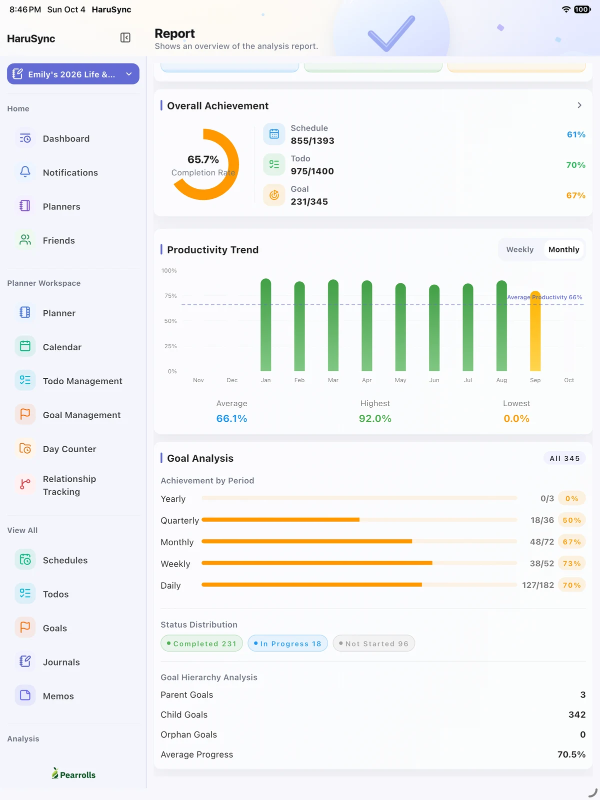Collapse the sidebar with the panel icon

[125, 38]
